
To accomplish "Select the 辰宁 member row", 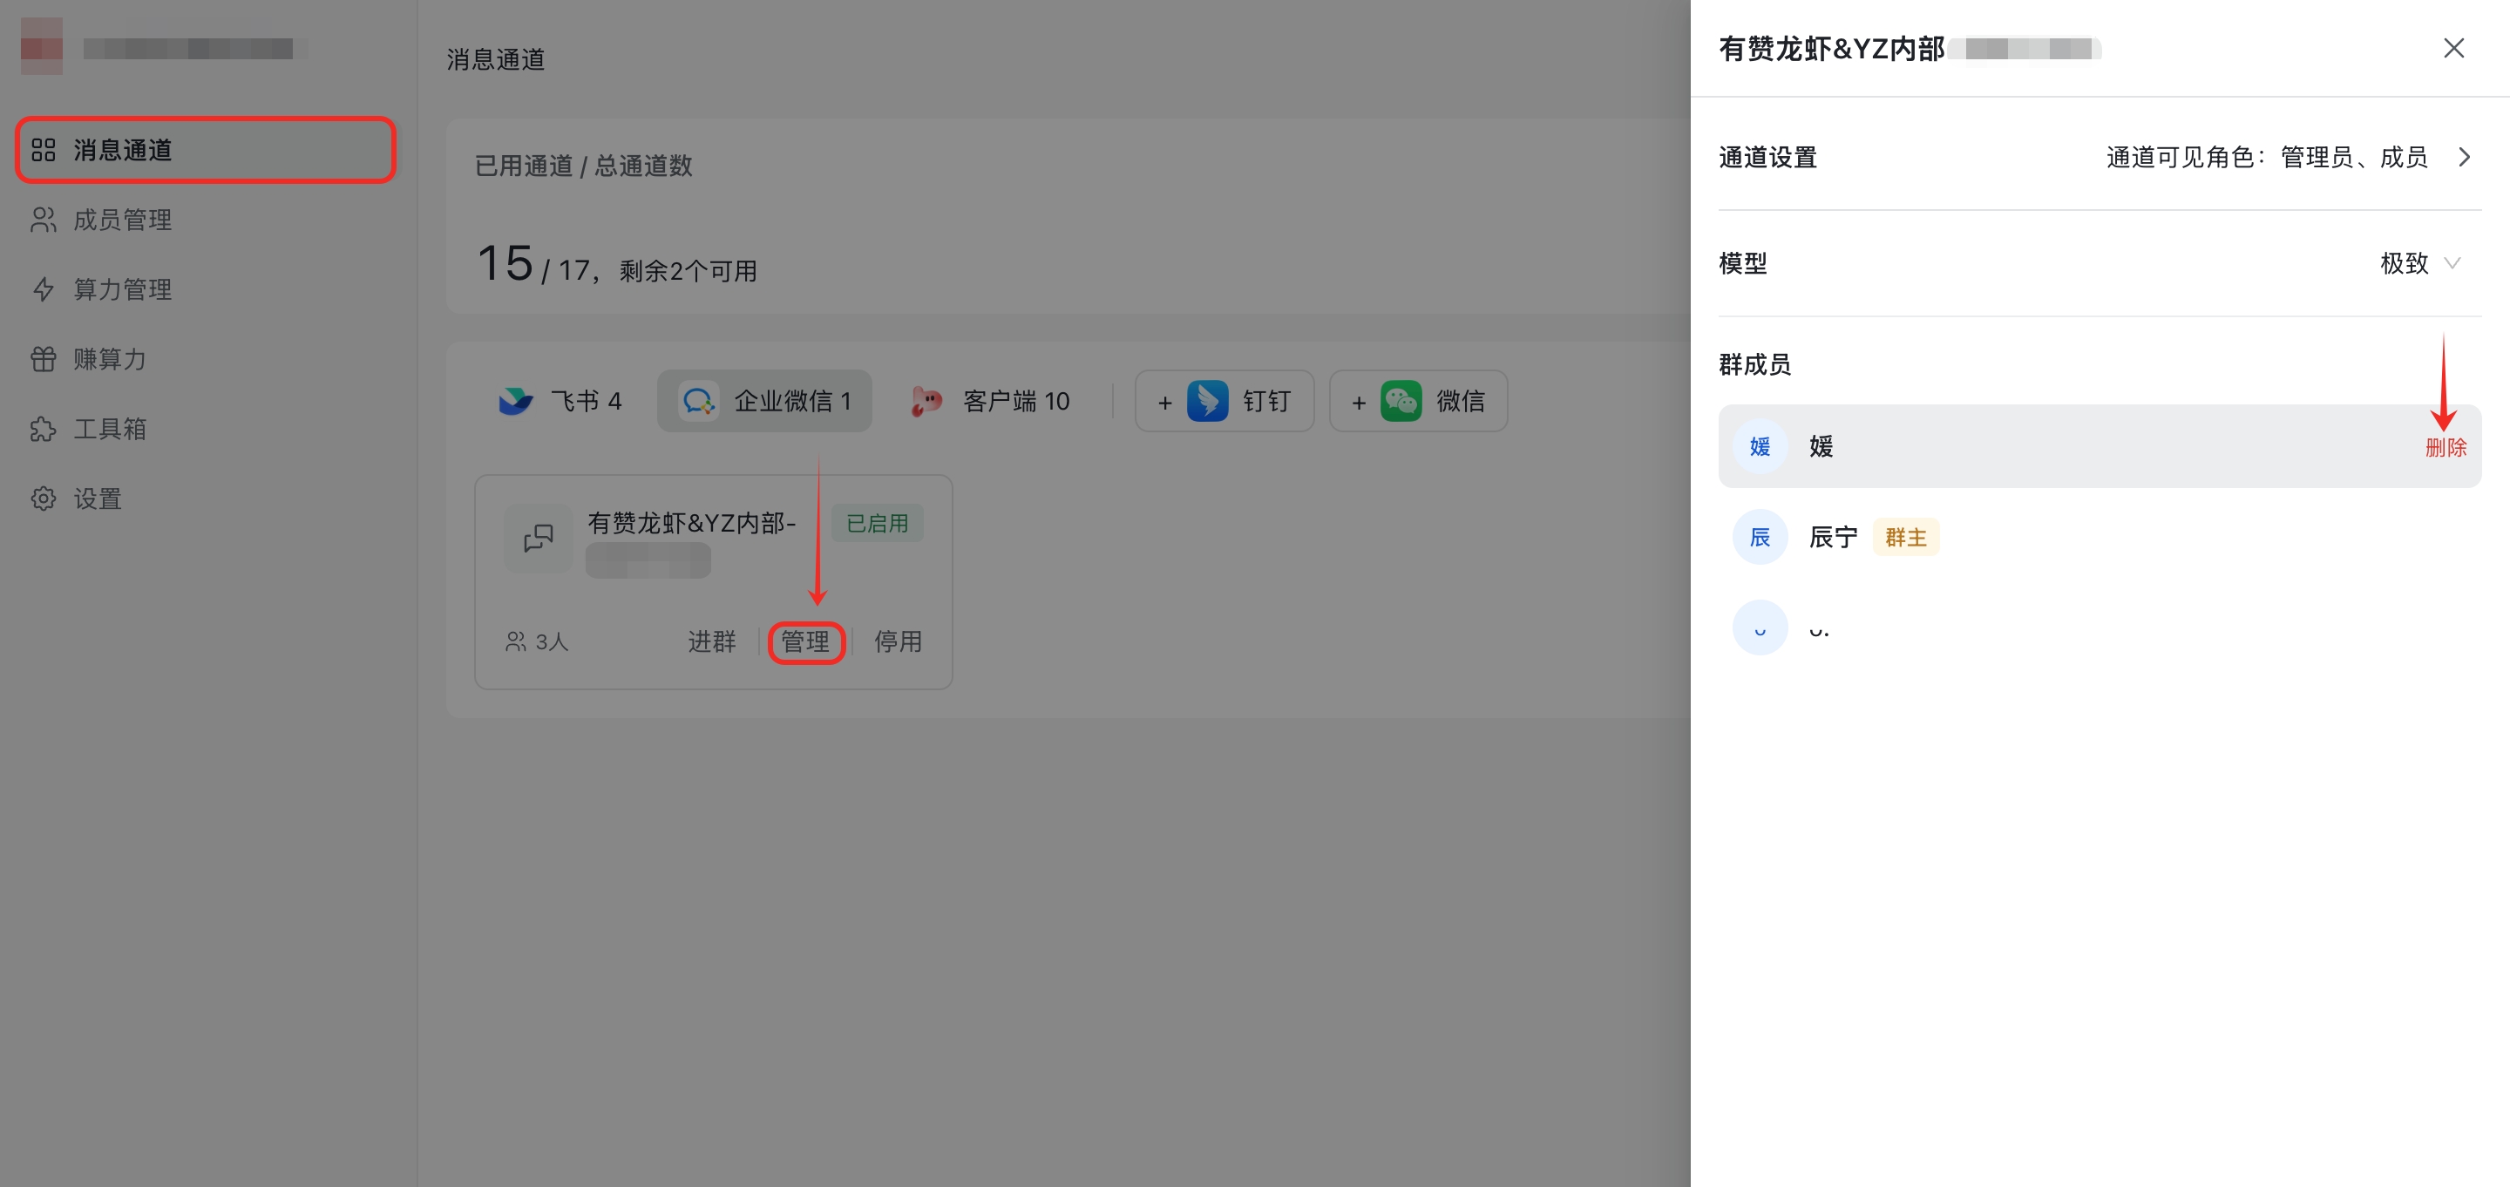I will [2100, 537].
